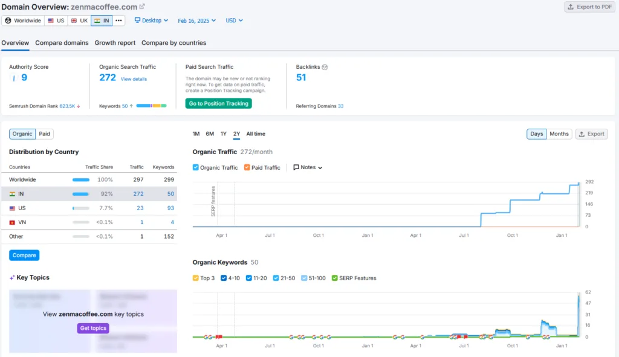This screenshot has width=619, height=357.
Task: Click Go to Position Tracking button
Action: coord(219,104)
